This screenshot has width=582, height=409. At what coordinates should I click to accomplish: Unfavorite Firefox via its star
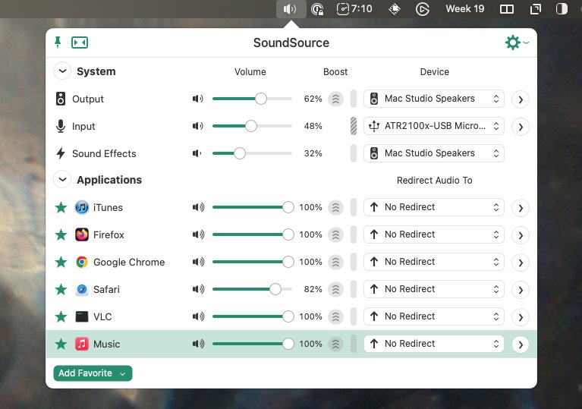pyautogui.click(x=61, y=234)
